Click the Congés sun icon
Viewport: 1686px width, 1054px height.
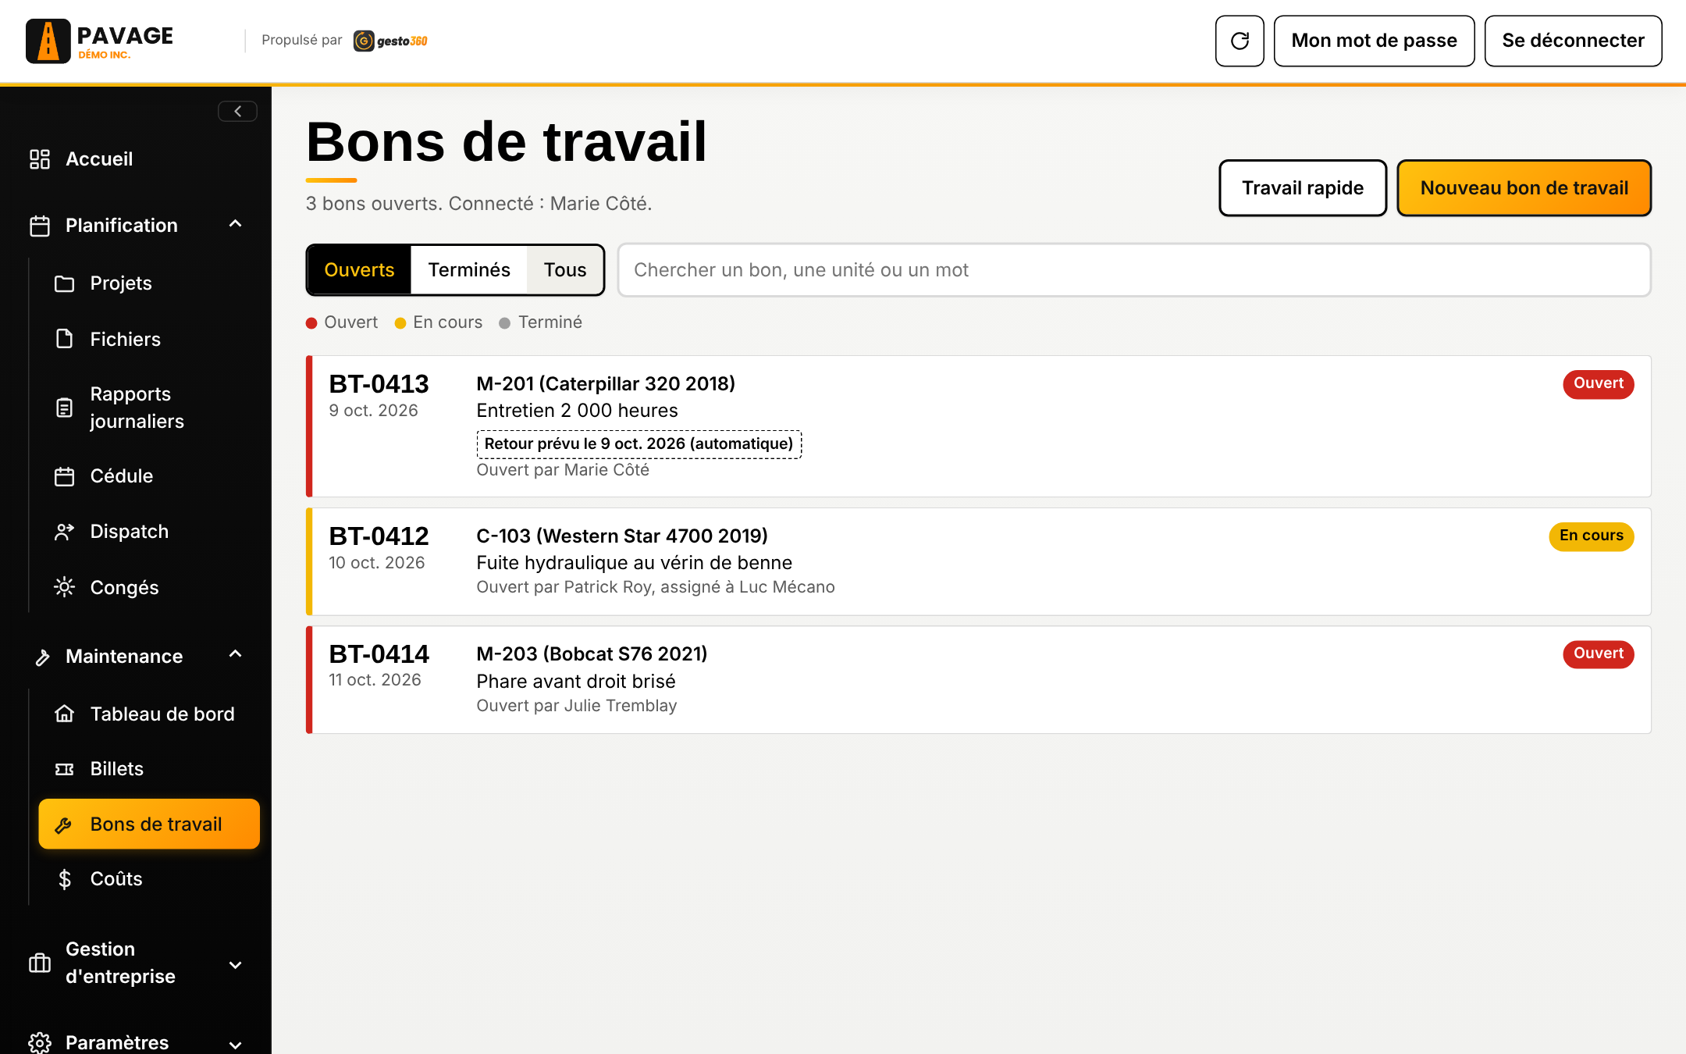65,587
